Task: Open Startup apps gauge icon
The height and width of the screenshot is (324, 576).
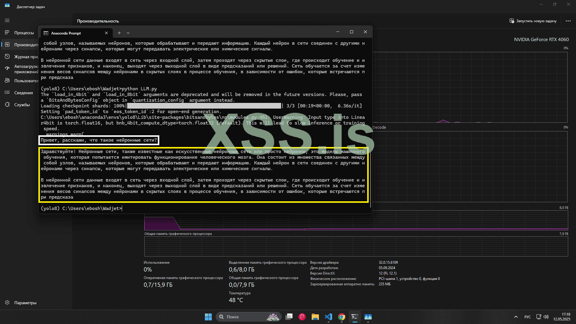Action: (7, 68)
